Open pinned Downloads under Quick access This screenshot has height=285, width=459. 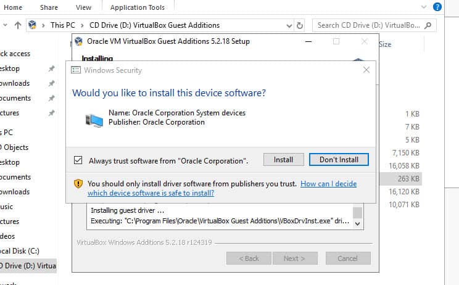coord(15,83)
